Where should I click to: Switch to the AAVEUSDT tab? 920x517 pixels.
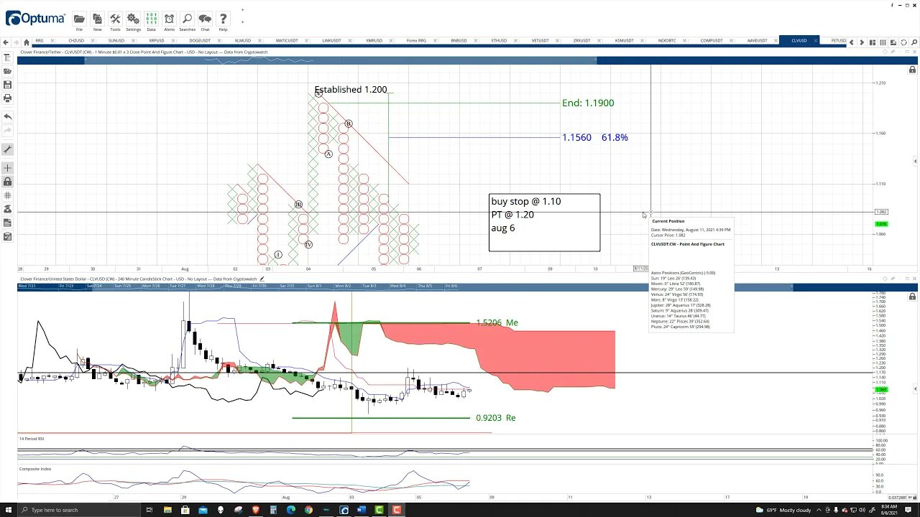tap(758, 41)
